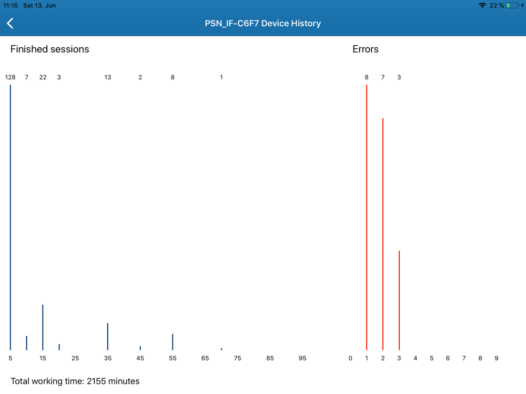Tap the battery indicator icon

512,5
